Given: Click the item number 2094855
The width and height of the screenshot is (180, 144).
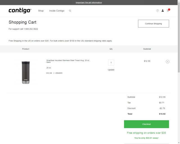Looking at the screenshot, I should (59, 73).
